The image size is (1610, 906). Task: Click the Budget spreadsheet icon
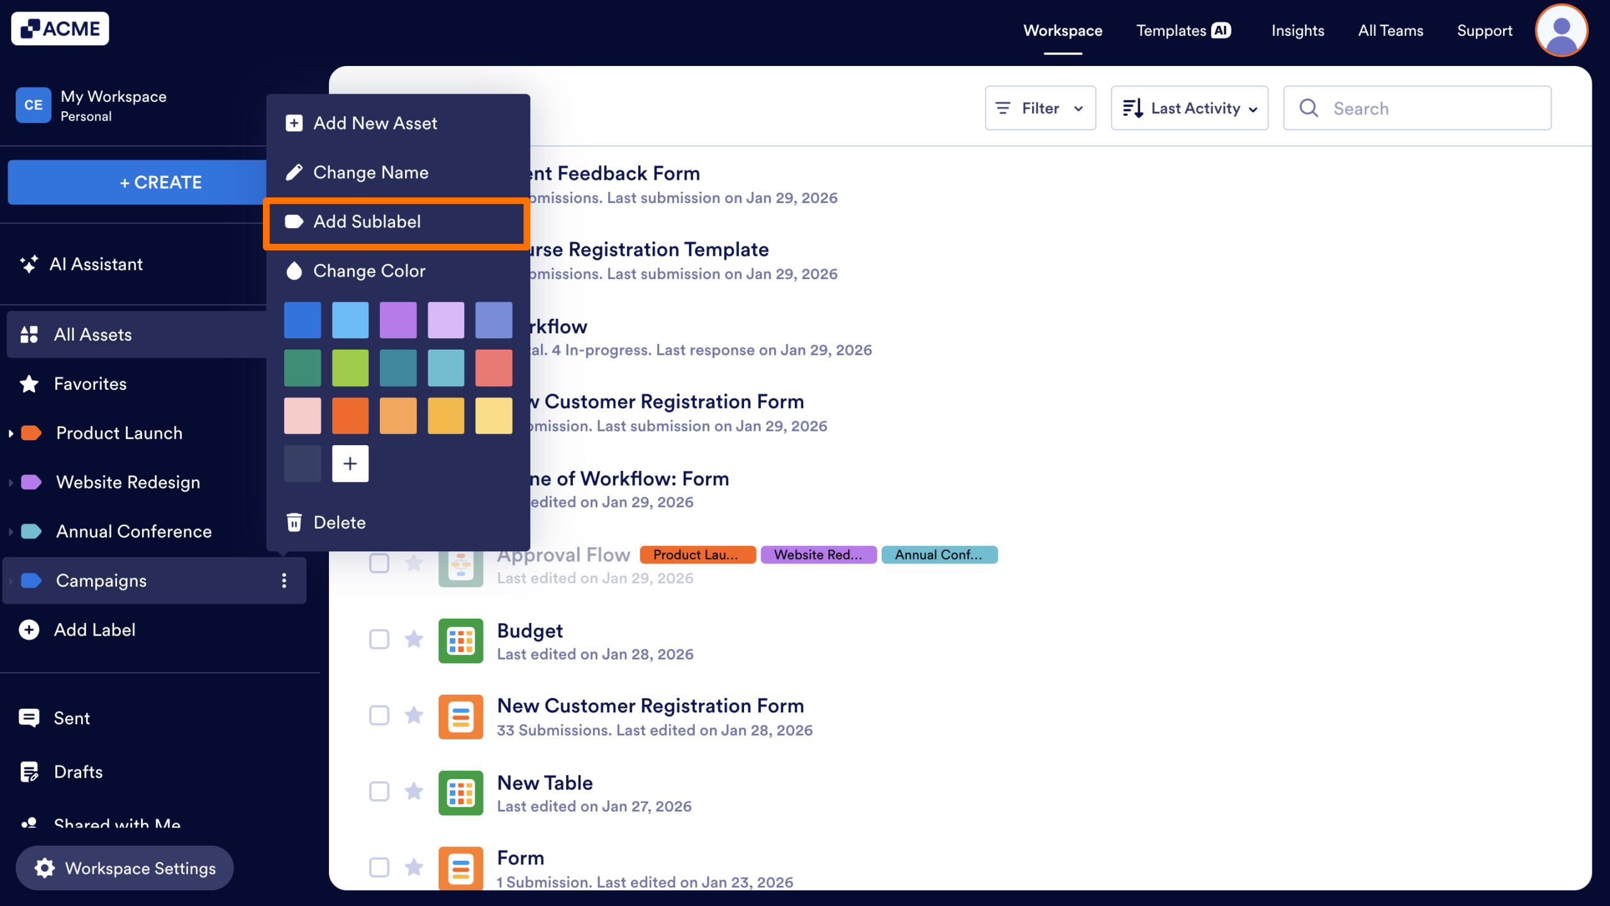click(x=460, y=641)
